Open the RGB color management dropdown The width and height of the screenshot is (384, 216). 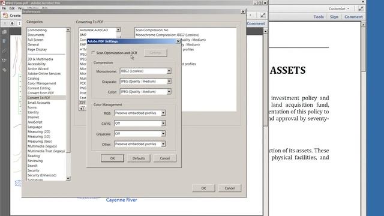163,113
